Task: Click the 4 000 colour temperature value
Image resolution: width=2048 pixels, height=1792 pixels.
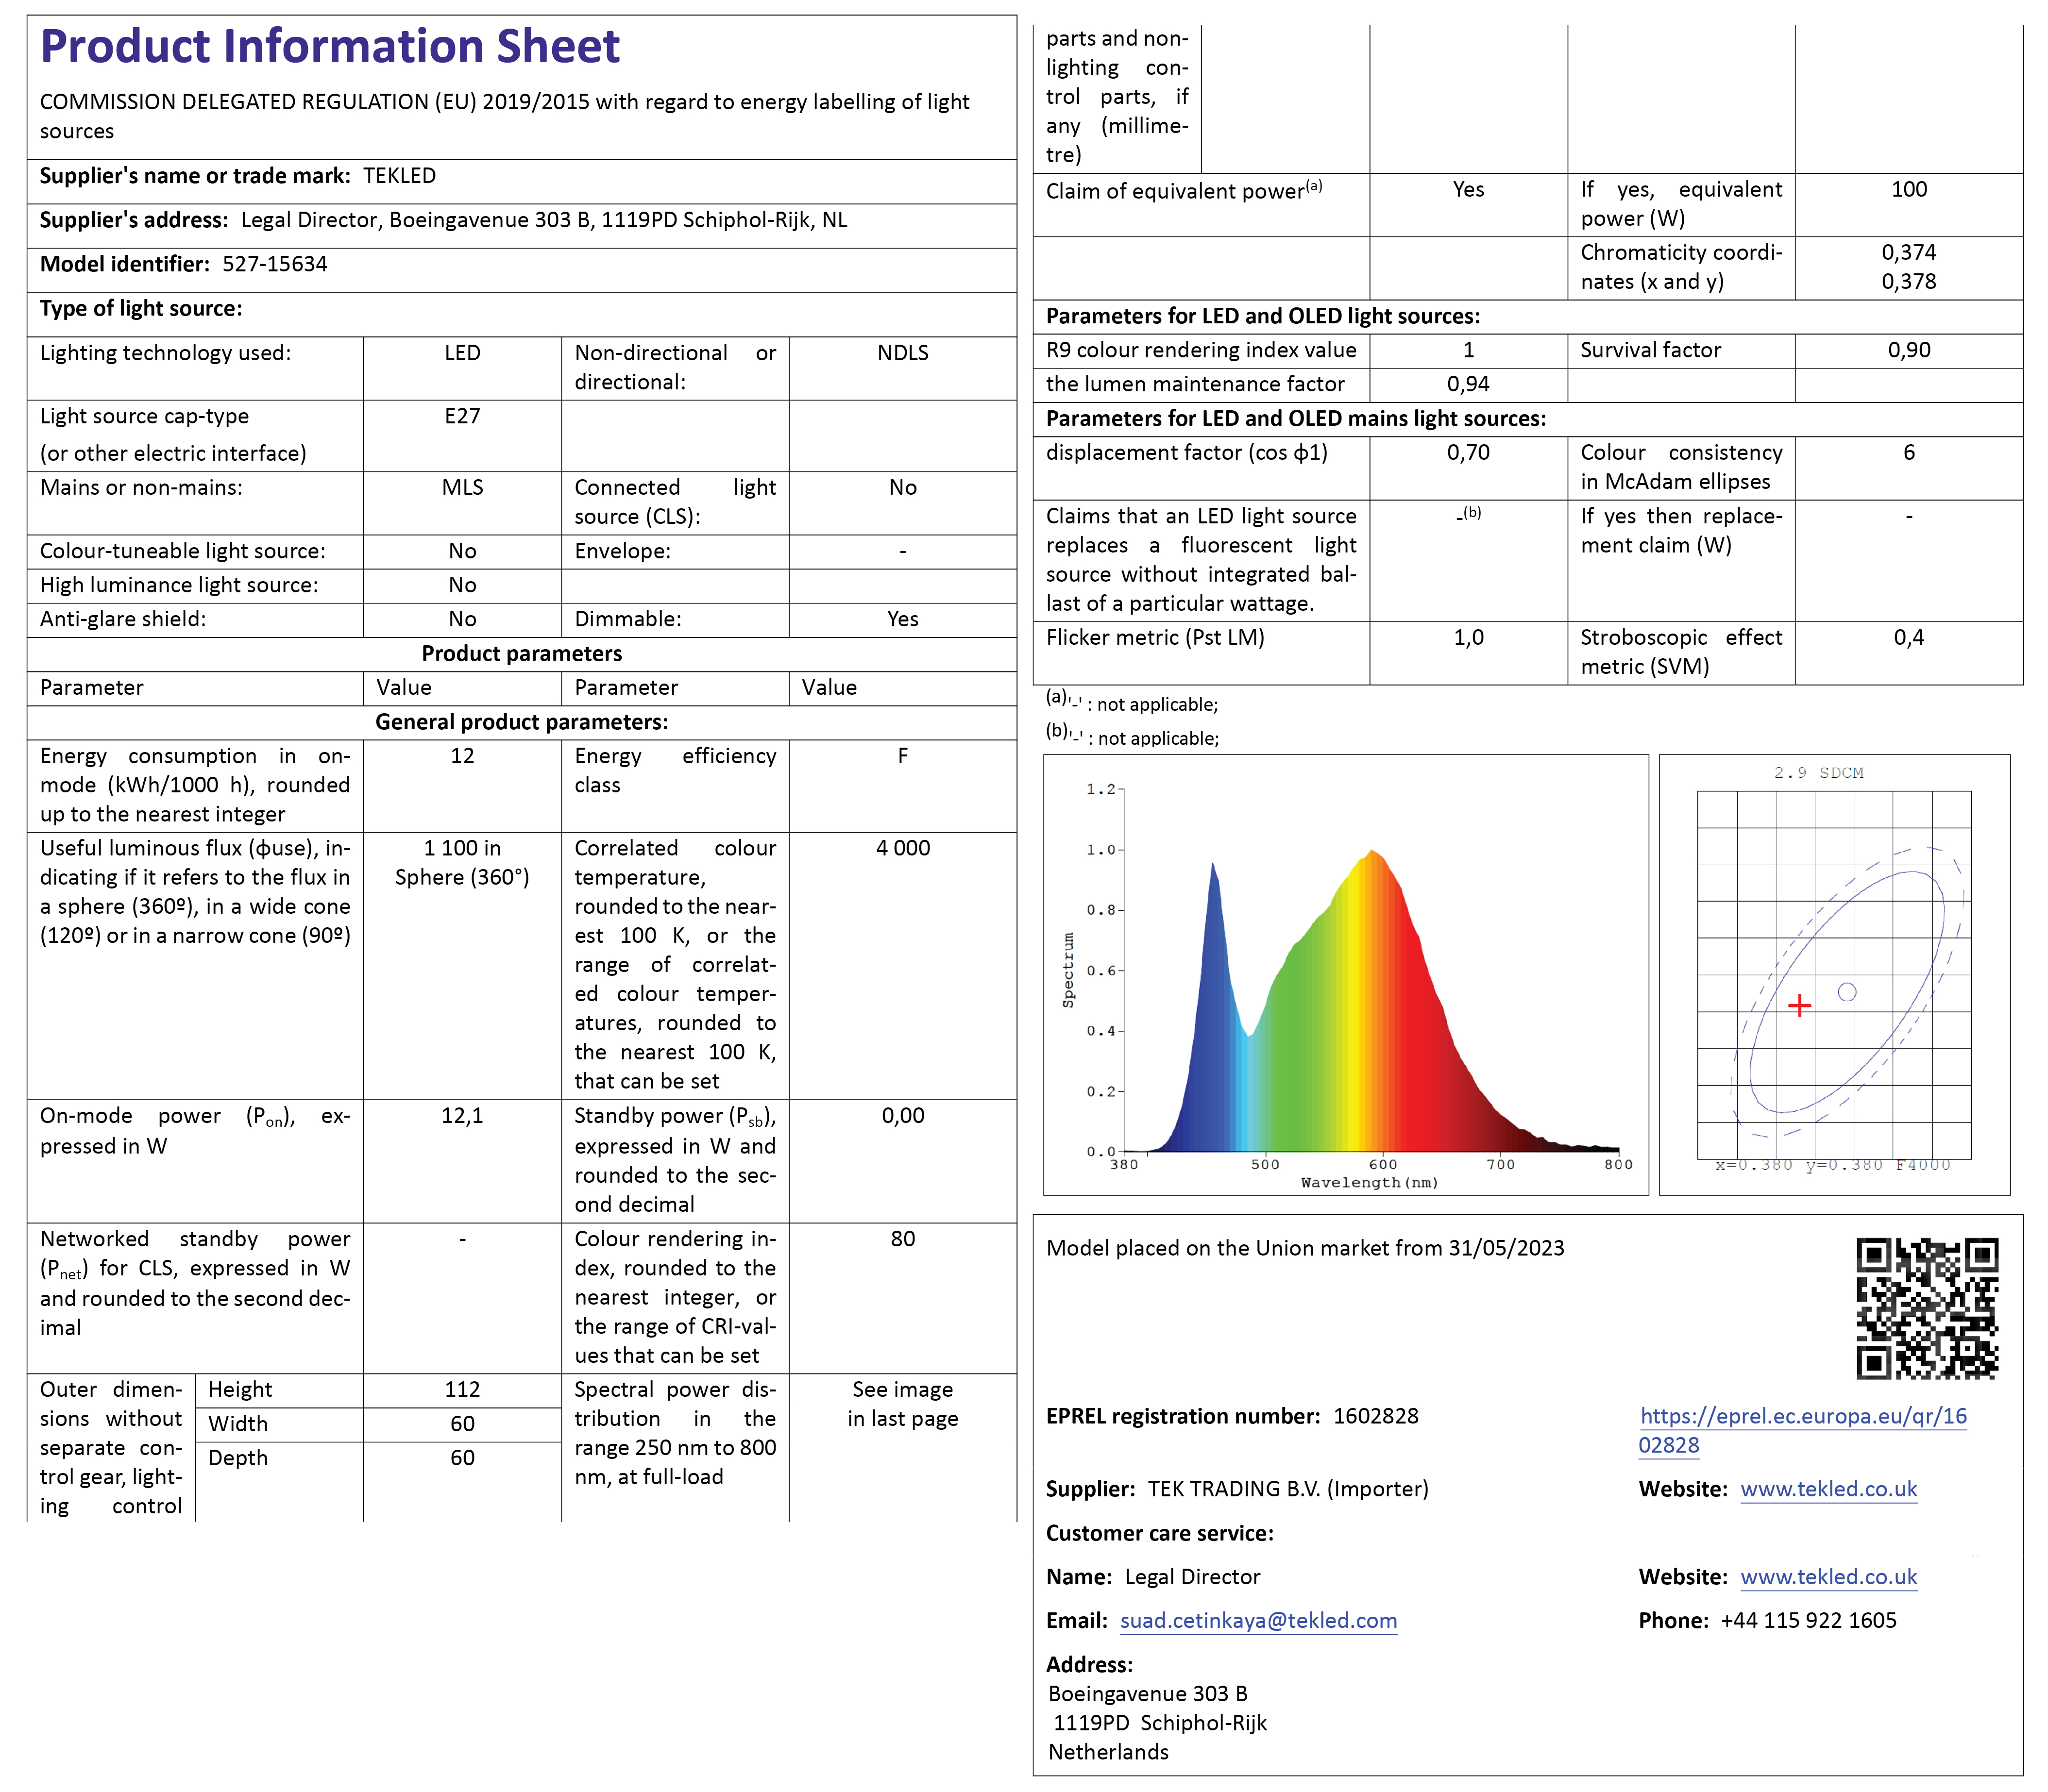Action: point(902,848)
